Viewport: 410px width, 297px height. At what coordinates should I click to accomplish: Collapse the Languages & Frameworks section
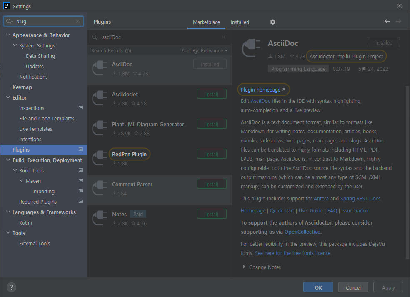click(8, 212)
